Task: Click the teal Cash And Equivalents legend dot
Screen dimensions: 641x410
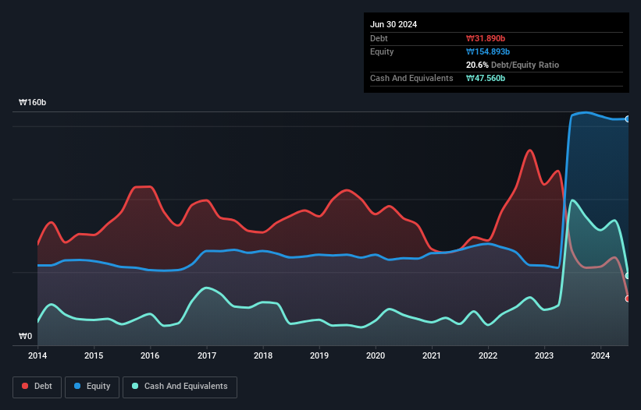Action: coord(135,386)
